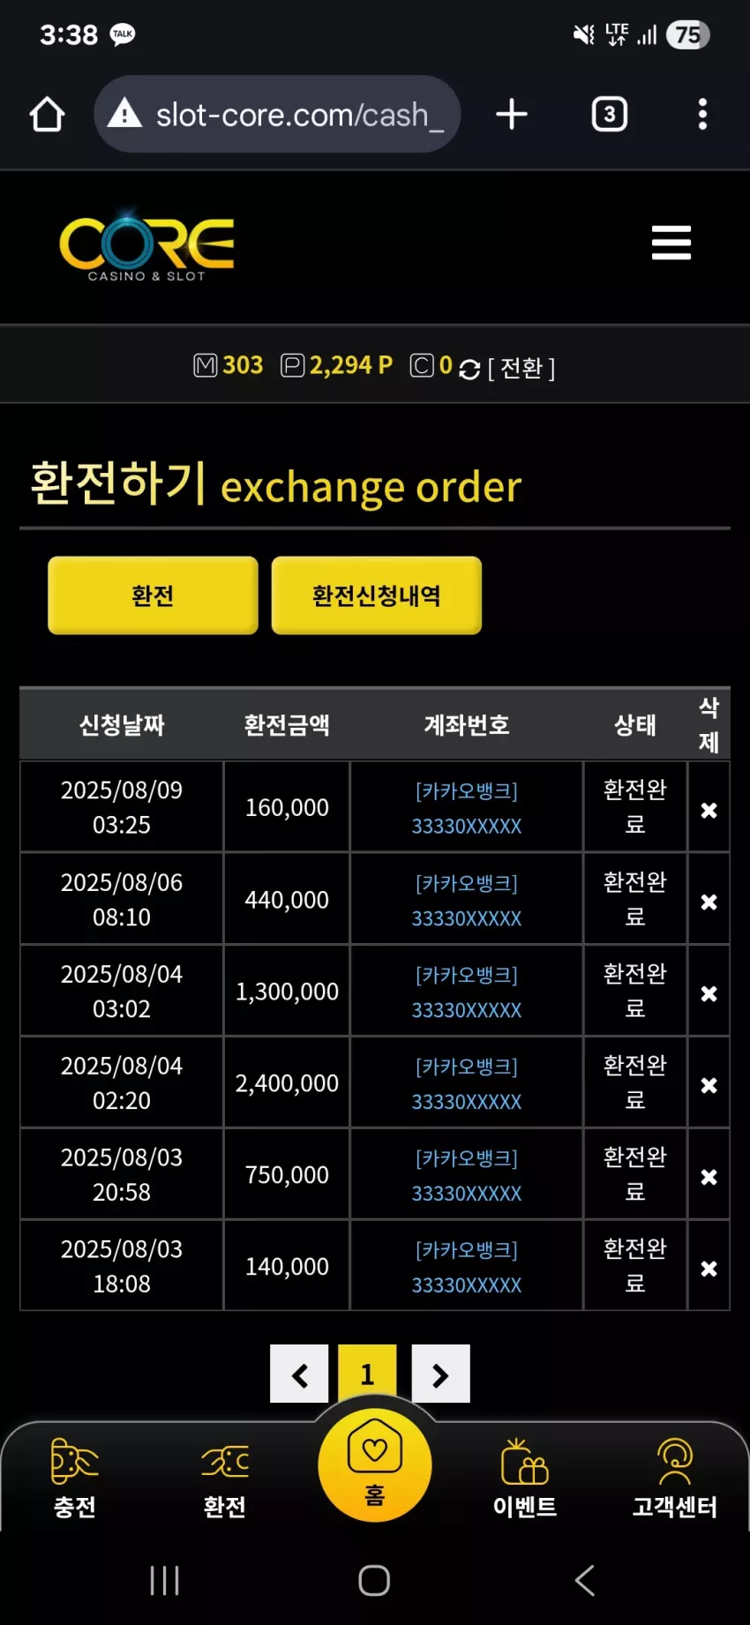This screenshot has width=750, height=1625.
Task: Click the refresh balance icon
Action: (469, 369)
